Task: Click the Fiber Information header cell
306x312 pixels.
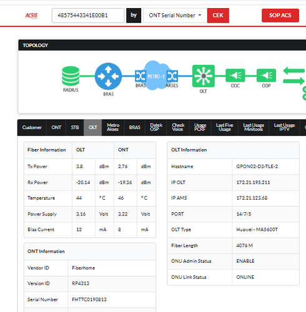Action: point(48,150)
